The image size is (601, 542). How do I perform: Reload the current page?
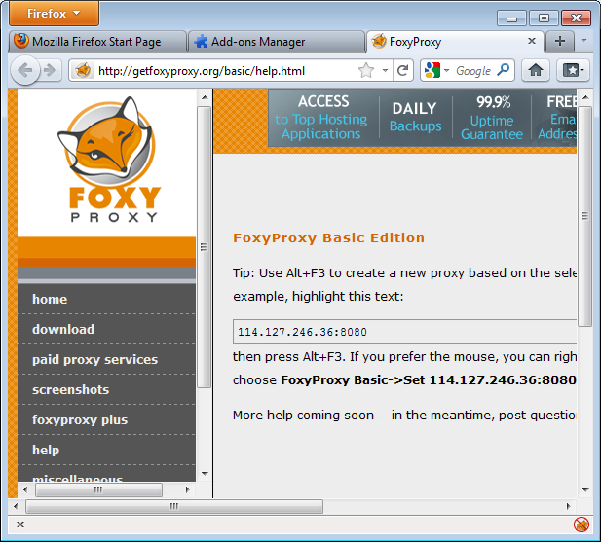point(403,70)
